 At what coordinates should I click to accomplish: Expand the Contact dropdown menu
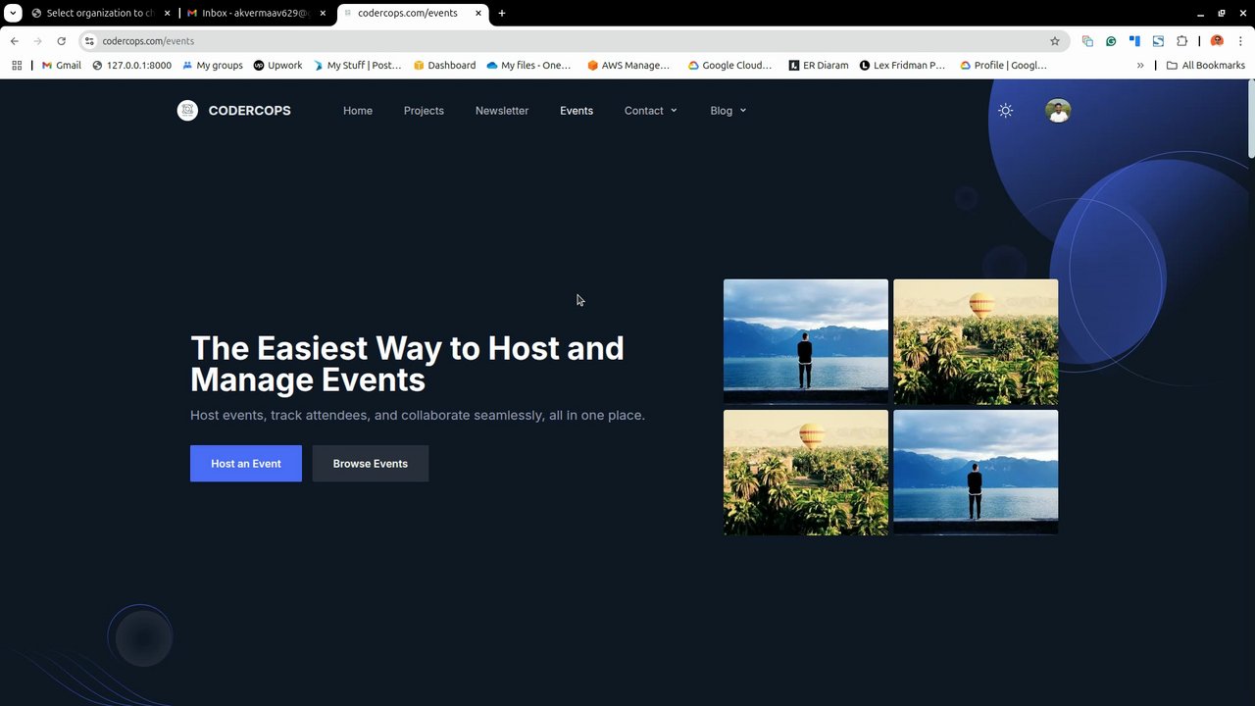(x=651, y=111)
